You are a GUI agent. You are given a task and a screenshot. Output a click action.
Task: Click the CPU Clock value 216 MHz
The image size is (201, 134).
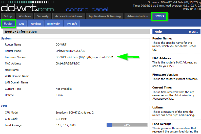[61, 119]
